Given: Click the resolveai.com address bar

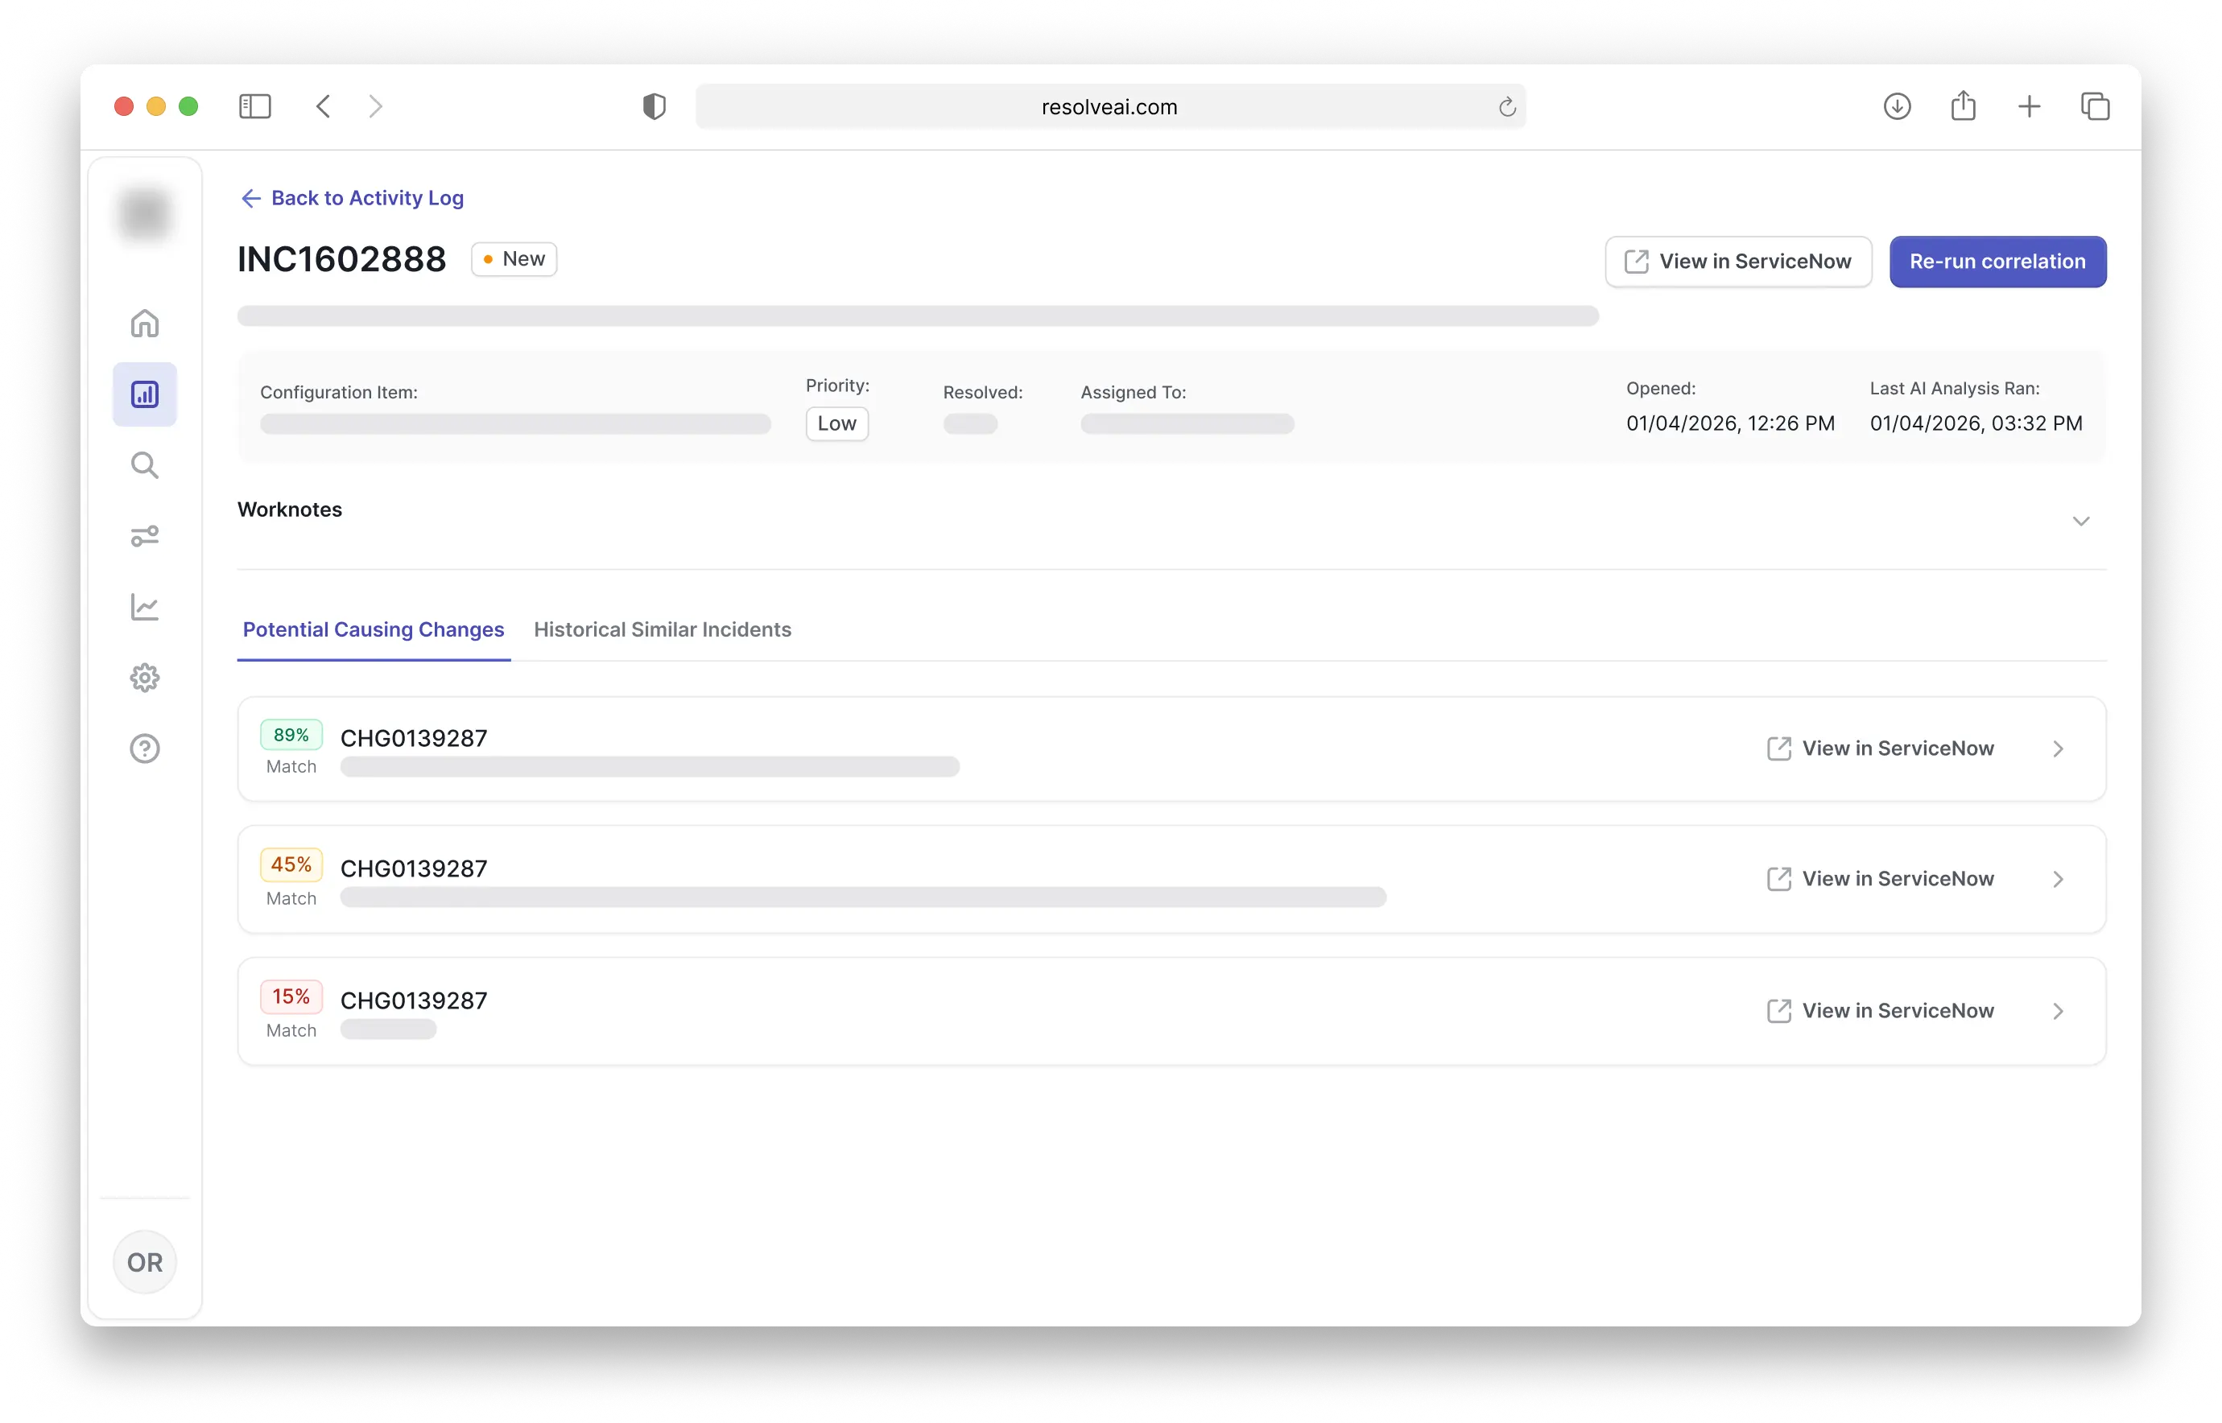Looking at the screenshot, I should click(x=1109, y=106).
